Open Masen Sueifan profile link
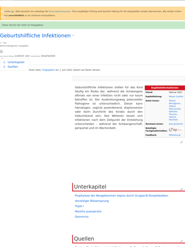185x247 pixels. (x=176, y=96)
